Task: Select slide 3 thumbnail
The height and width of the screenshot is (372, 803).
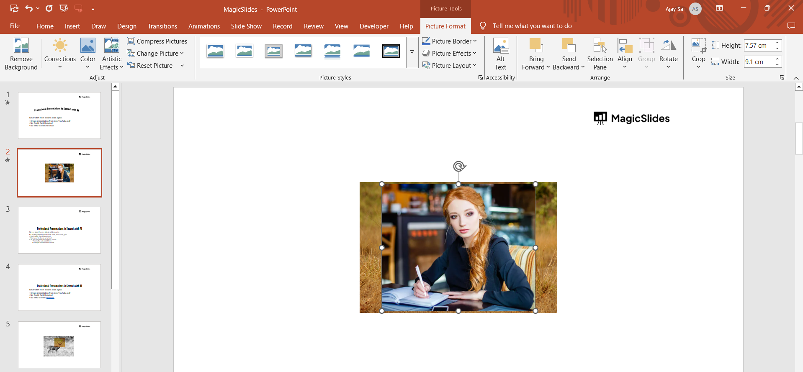Action: [59, 230]
